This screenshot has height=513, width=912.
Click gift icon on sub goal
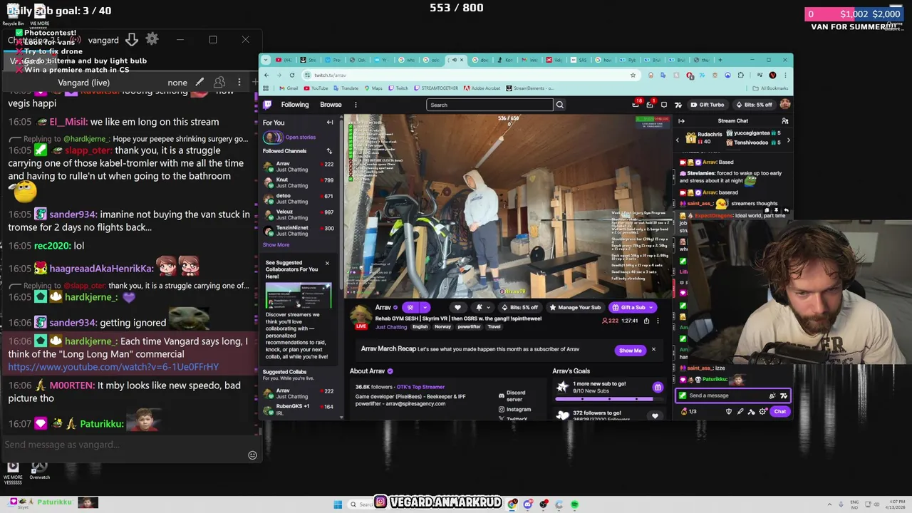pos(658,388)
